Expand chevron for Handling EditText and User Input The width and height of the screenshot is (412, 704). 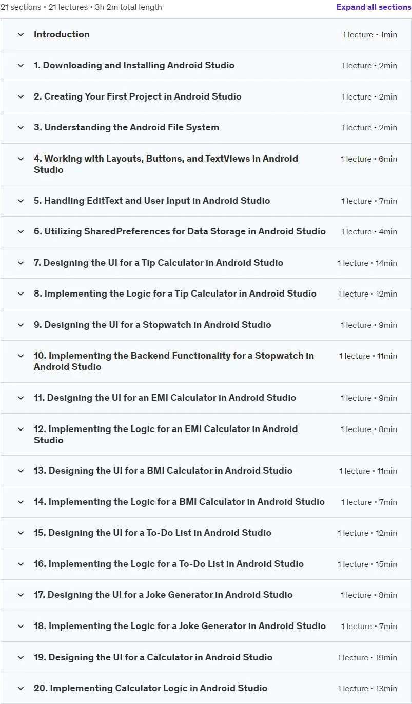(21, 201)
